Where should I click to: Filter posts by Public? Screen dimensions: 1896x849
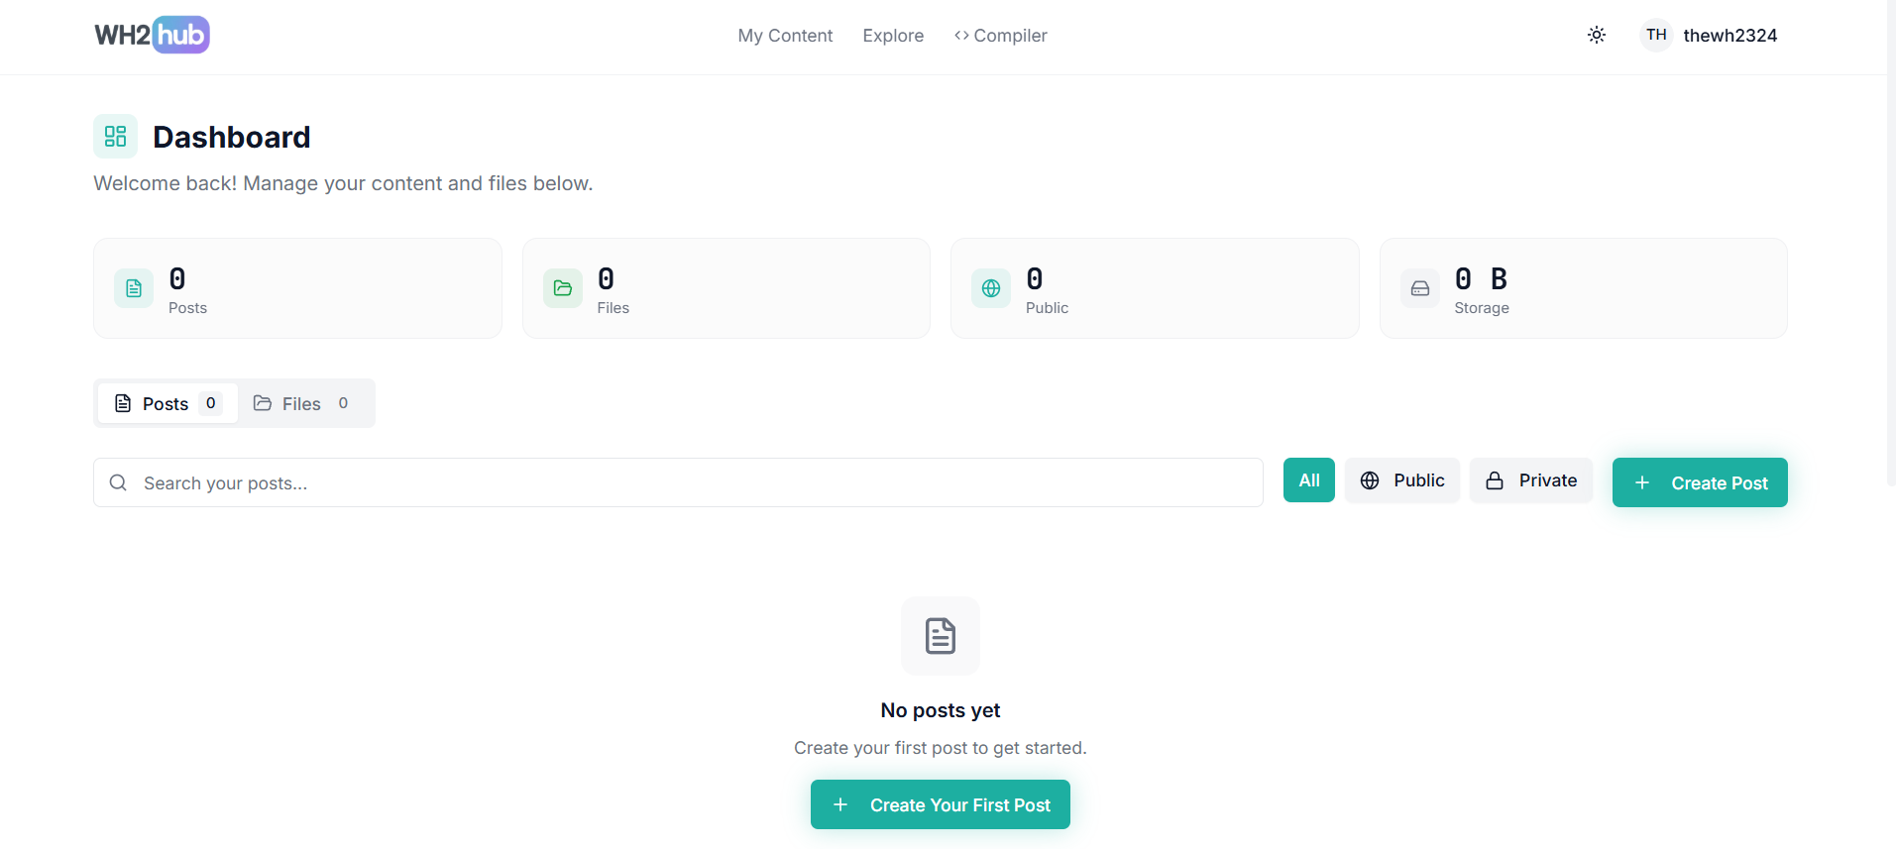[1401, 480]
